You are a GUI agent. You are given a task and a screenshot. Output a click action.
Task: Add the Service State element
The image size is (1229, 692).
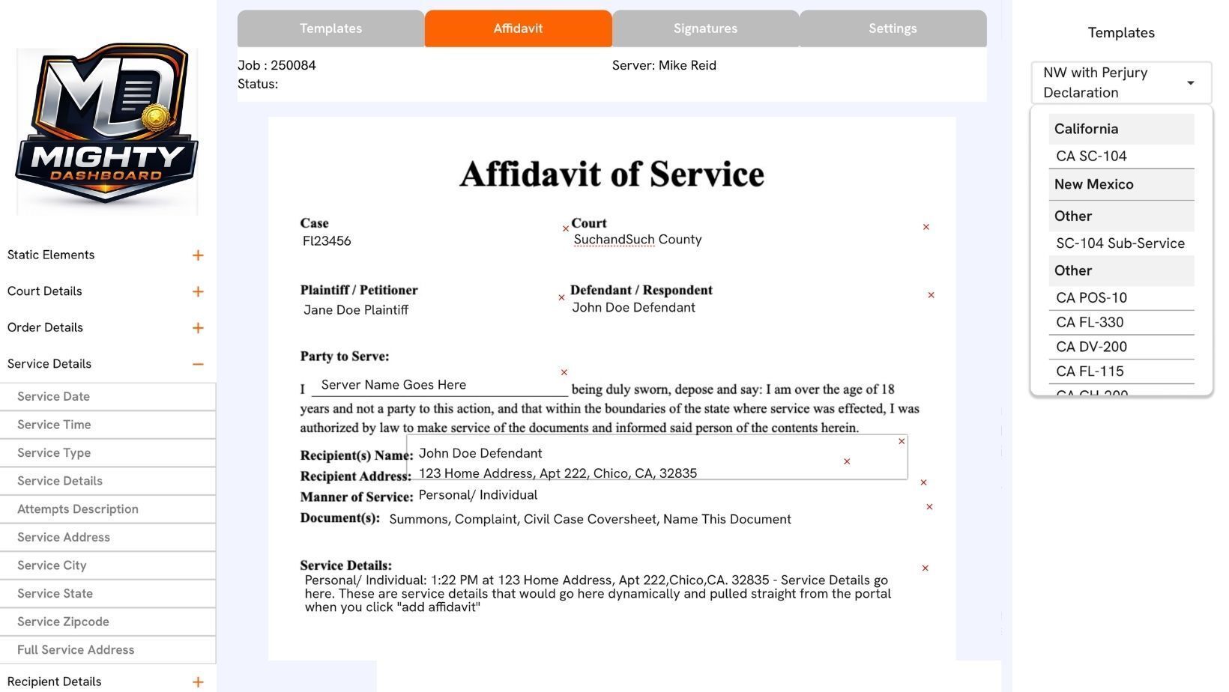(108, 594)
